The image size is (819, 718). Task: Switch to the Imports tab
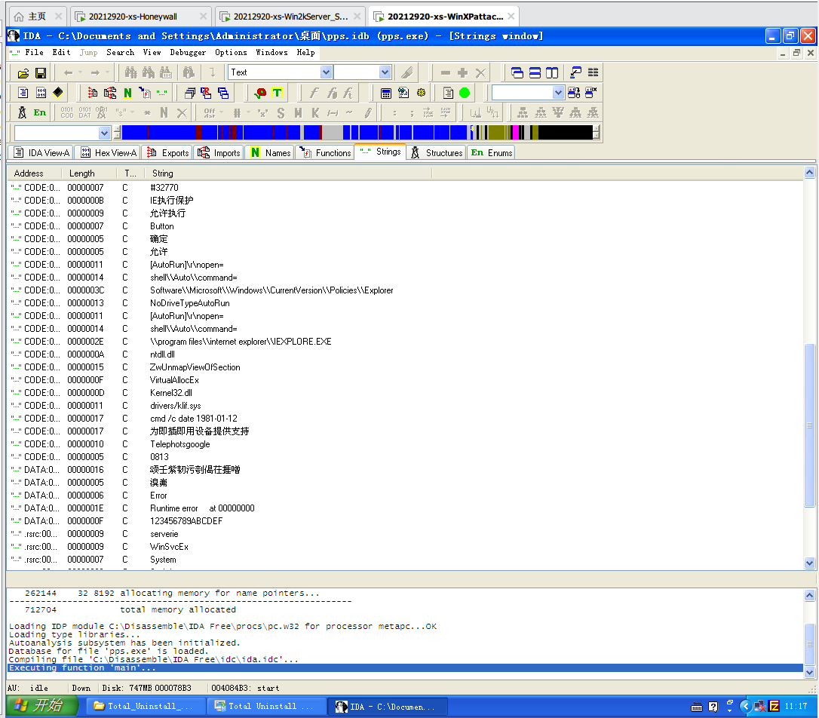tap(219, 152)
